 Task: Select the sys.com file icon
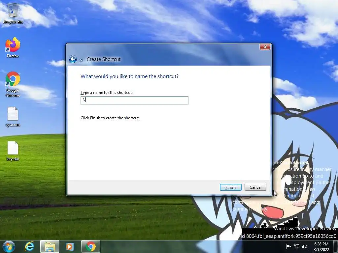(13, 117)
